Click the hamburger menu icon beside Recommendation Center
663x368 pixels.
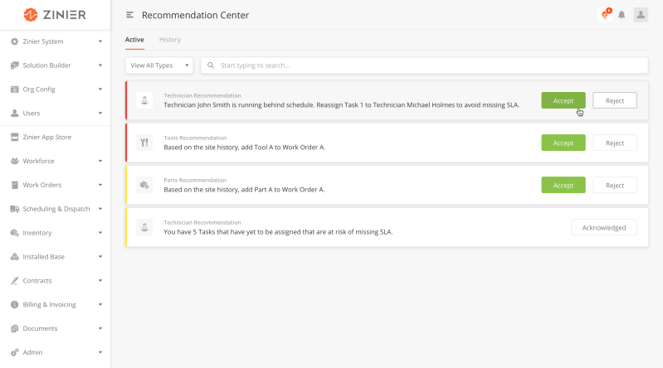click(x=129, y=15)
